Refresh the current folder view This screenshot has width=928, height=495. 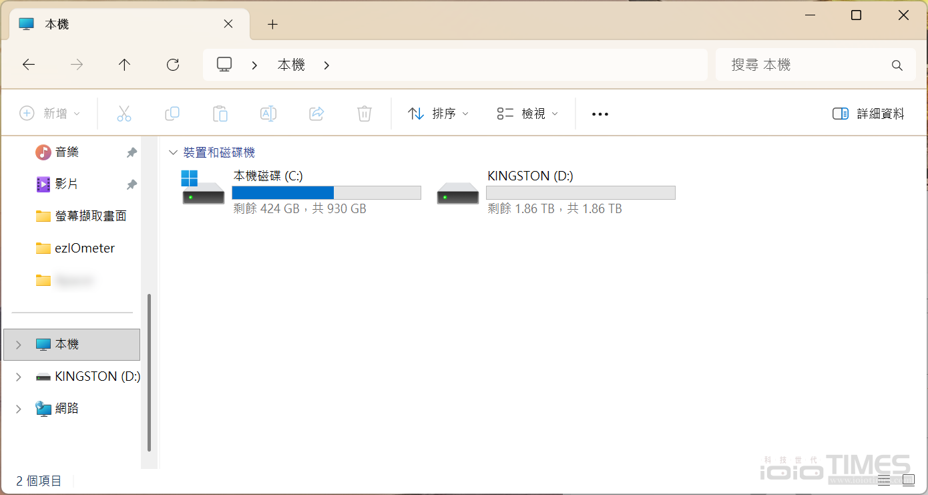172,64
